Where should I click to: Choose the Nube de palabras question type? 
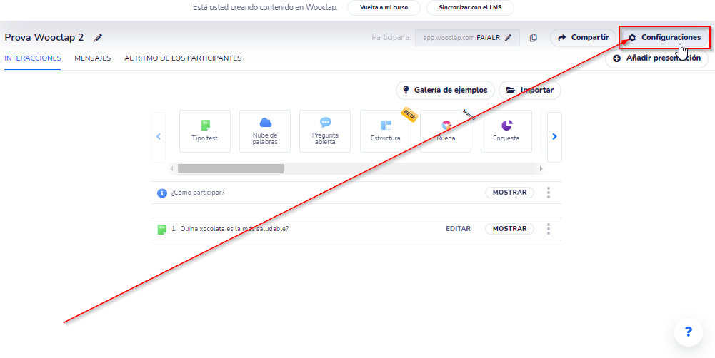tap(265, 131)
